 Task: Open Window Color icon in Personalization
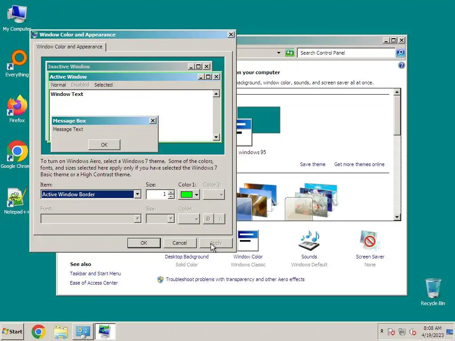tap(248, 241)
